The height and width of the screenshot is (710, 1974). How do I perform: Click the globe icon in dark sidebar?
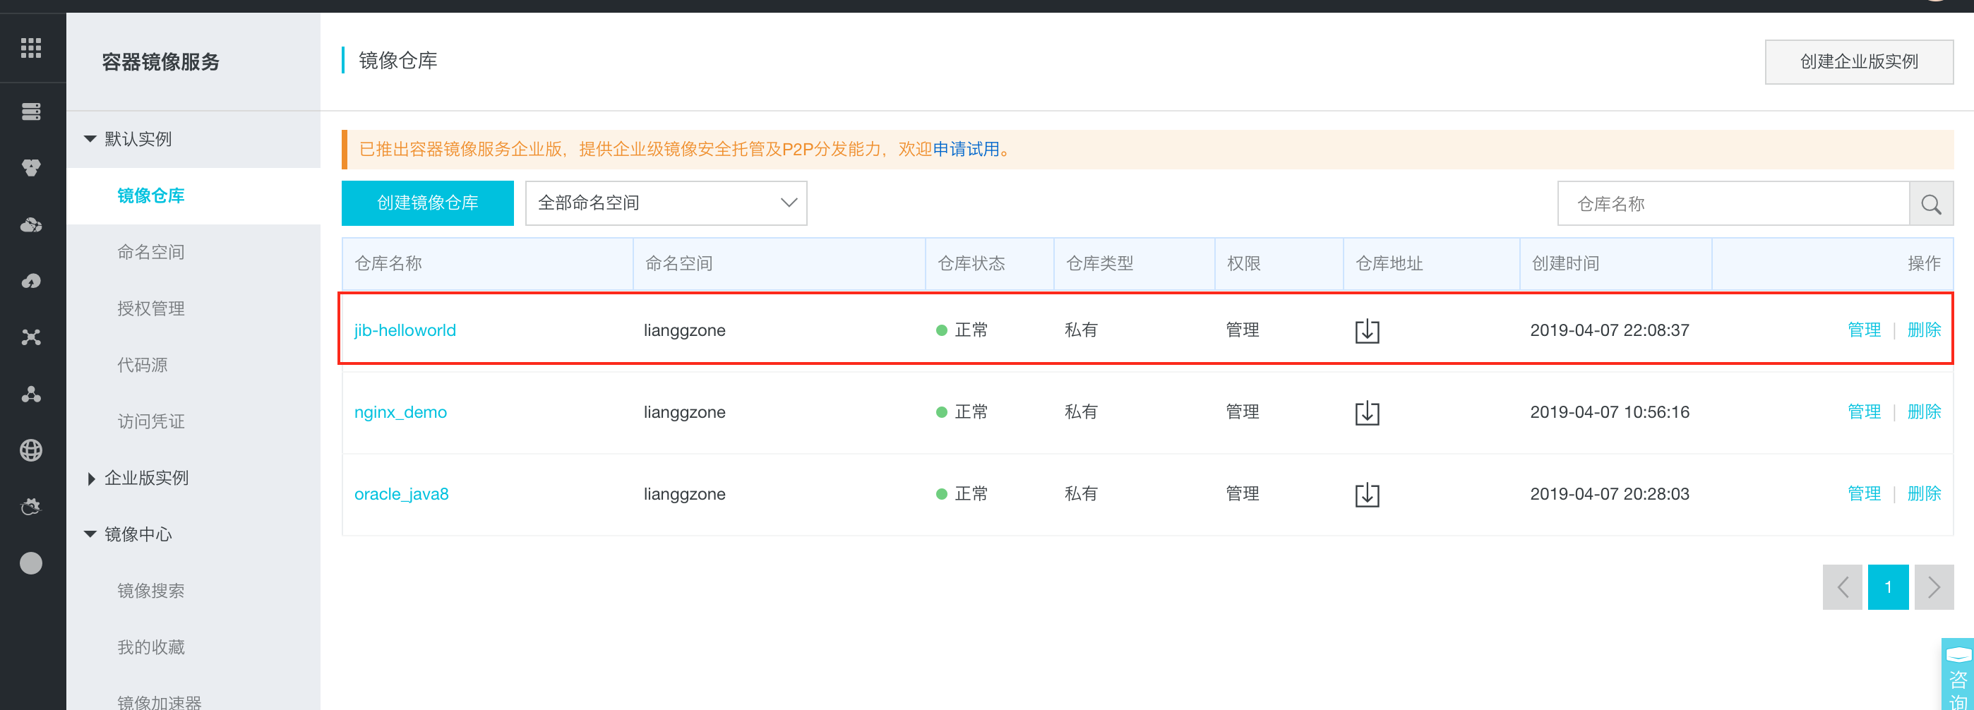pos(30,450)
